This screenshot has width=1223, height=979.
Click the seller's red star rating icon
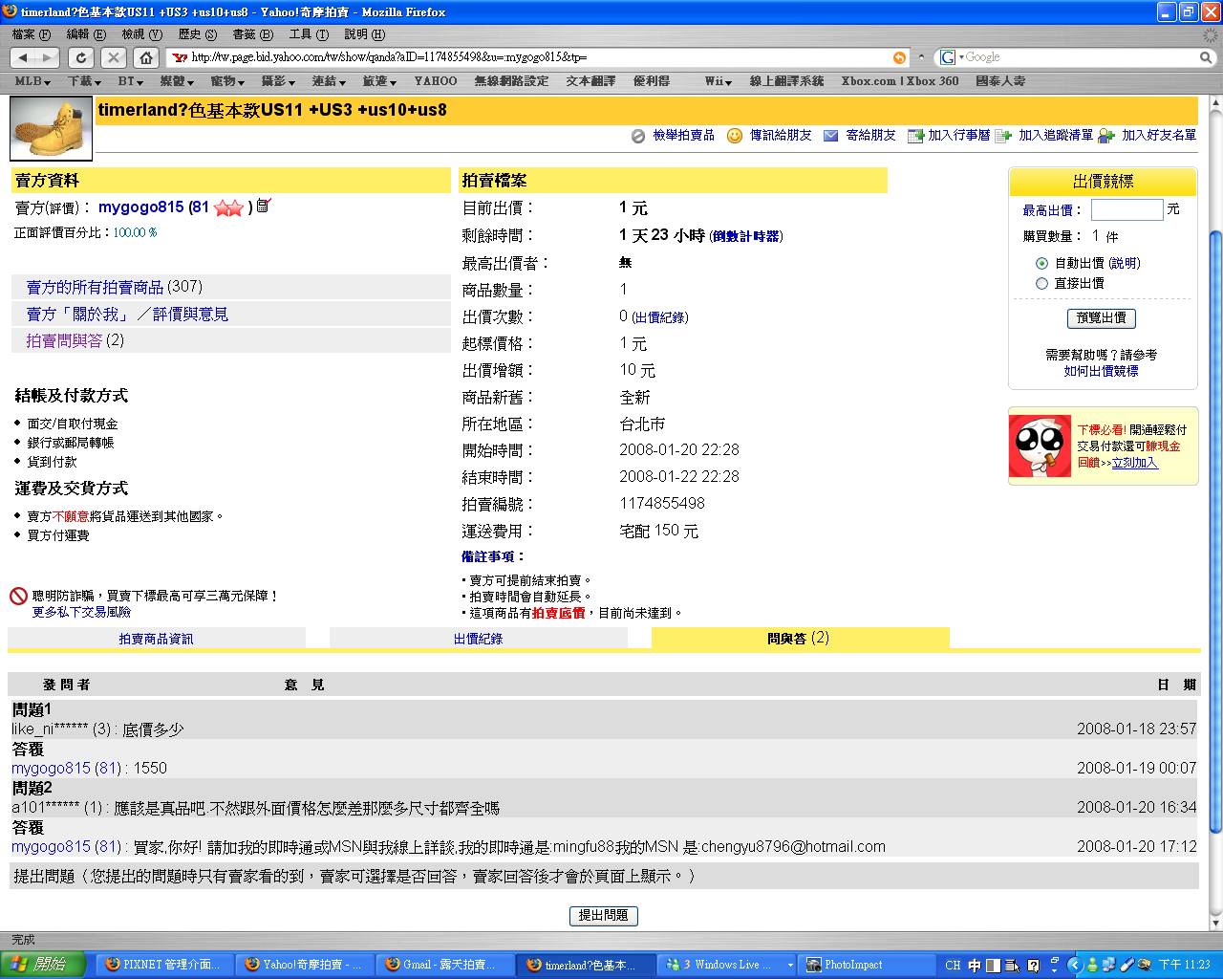[228, 207]
